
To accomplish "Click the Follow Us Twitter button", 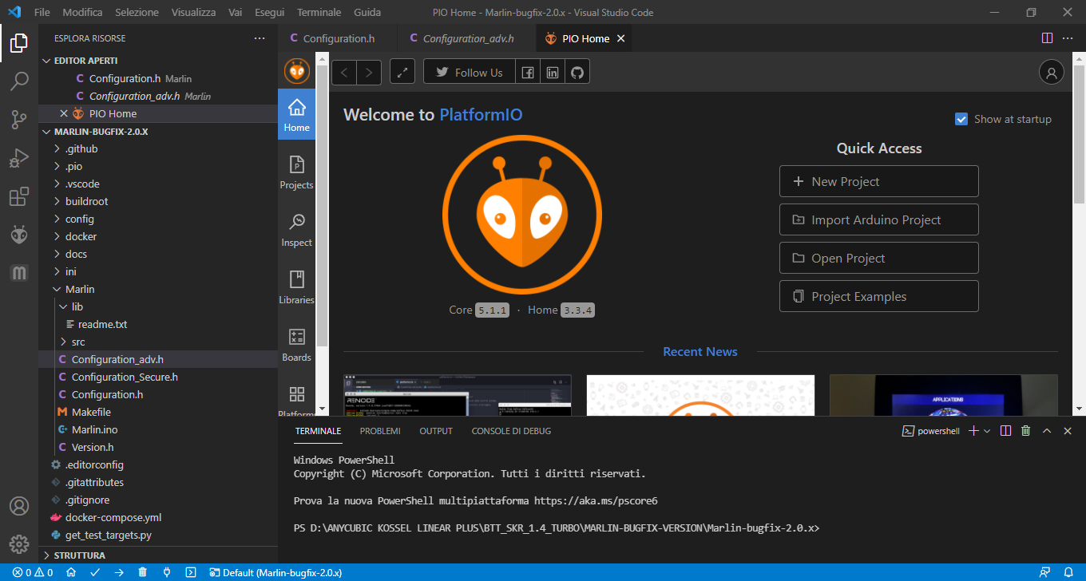I will coord(470,72).
